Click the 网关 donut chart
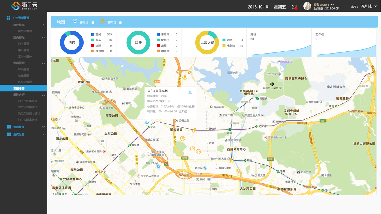Image resolution: width=381 pixels, height=214 pixels. tap(138, 42)
